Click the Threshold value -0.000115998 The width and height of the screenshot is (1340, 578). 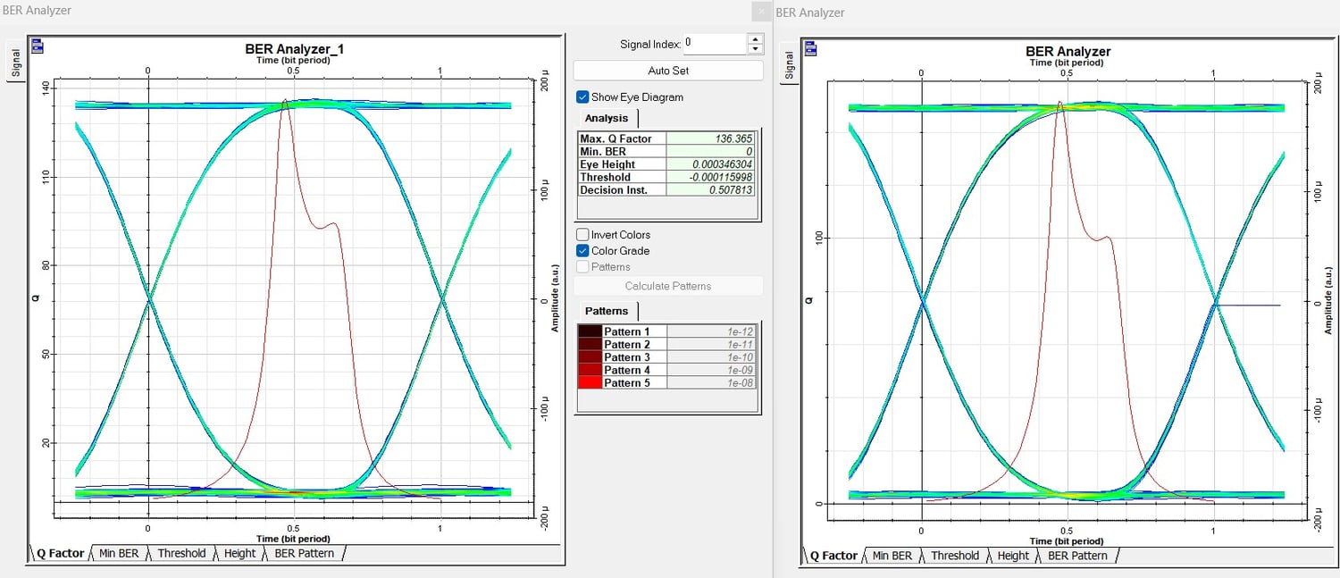[712, 177]
